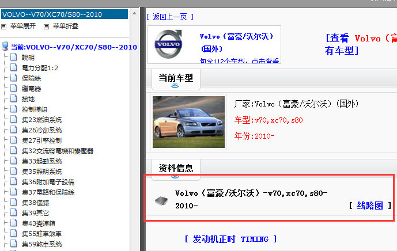The image size is (397, 251).
Task: Click the Volvo logo image
Action: coord(168,44)
